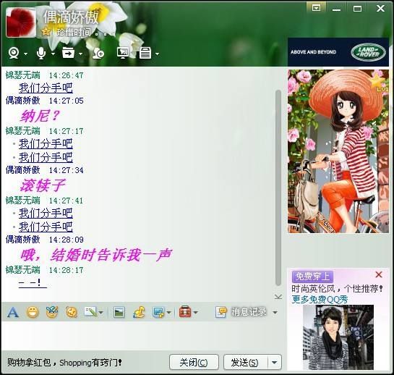Open 消息记录 message history
Screen dimensions: 394x375
click(x=241, y=312)
